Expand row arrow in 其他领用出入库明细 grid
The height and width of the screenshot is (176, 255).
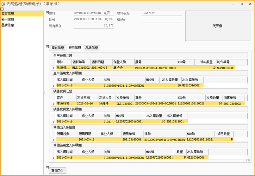click(53, 158)
